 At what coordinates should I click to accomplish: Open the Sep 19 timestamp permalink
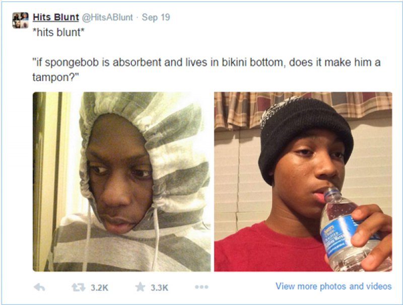pyautogui.click(x=156, y=17)
